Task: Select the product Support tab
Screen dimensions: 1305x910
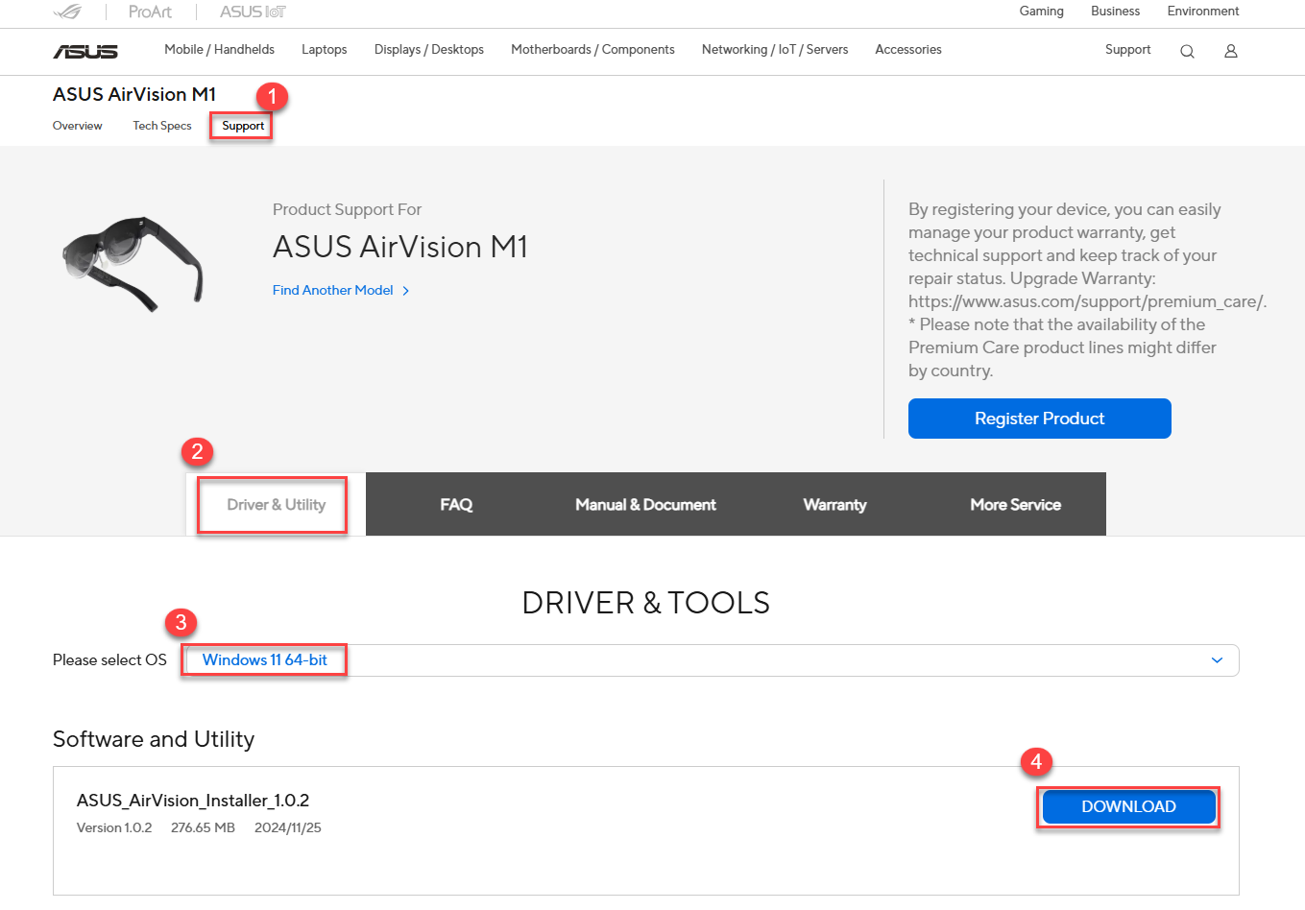Action: 243,126
